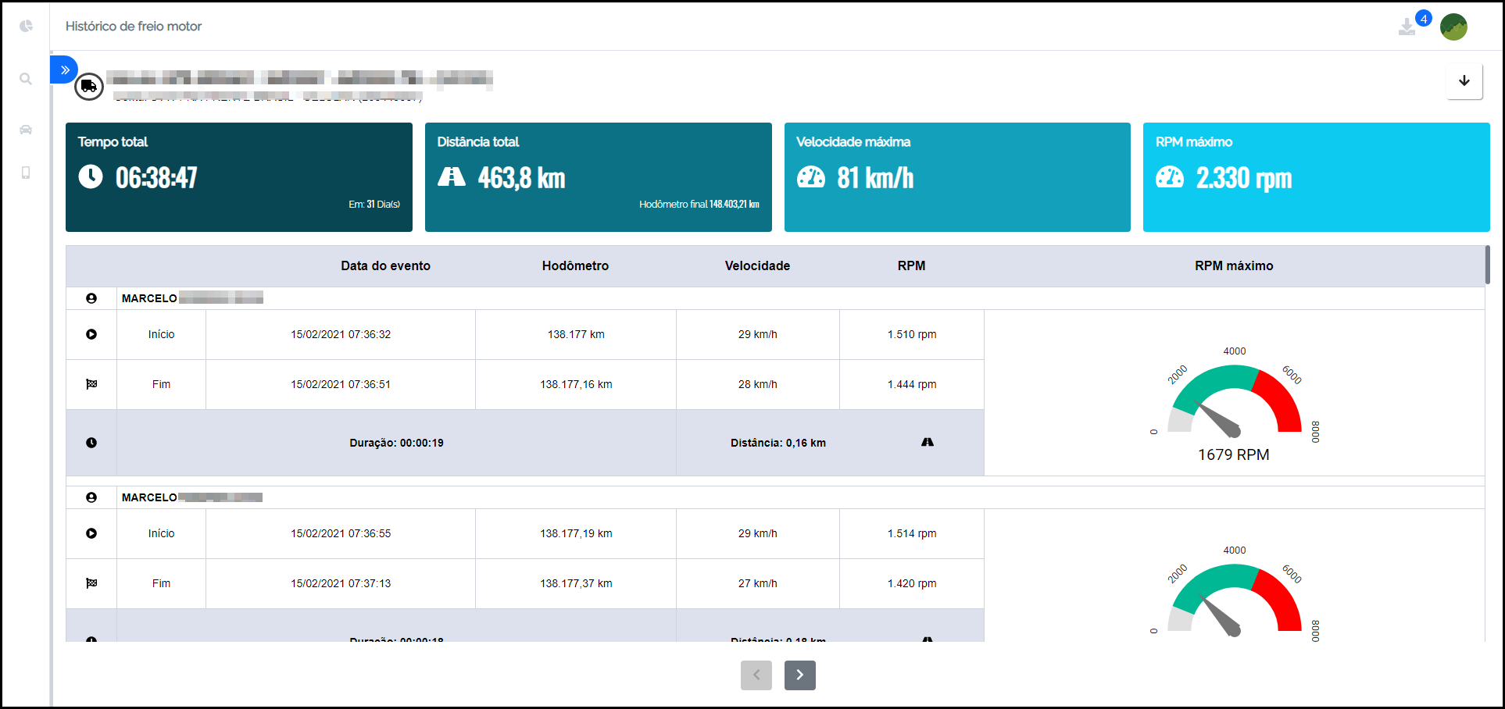Select date 15/02/2021 07:36:32
This screenshot has width=1505, height=709.
coord(341,334)
